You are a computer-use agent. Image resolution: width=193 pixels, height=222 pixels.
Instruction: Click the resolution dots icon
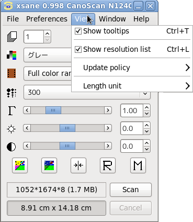pyautogui.click(x=12, y=93)
